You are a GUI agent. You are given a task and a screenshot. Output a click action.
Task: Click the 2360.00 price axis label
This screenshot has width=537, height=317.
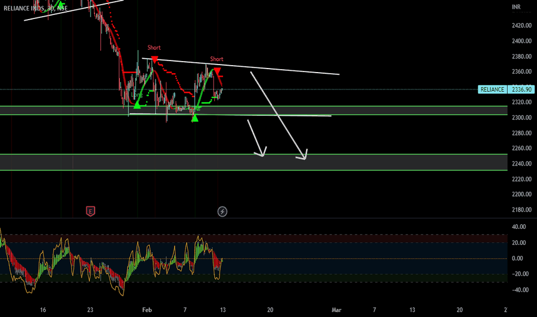[521, 71]
